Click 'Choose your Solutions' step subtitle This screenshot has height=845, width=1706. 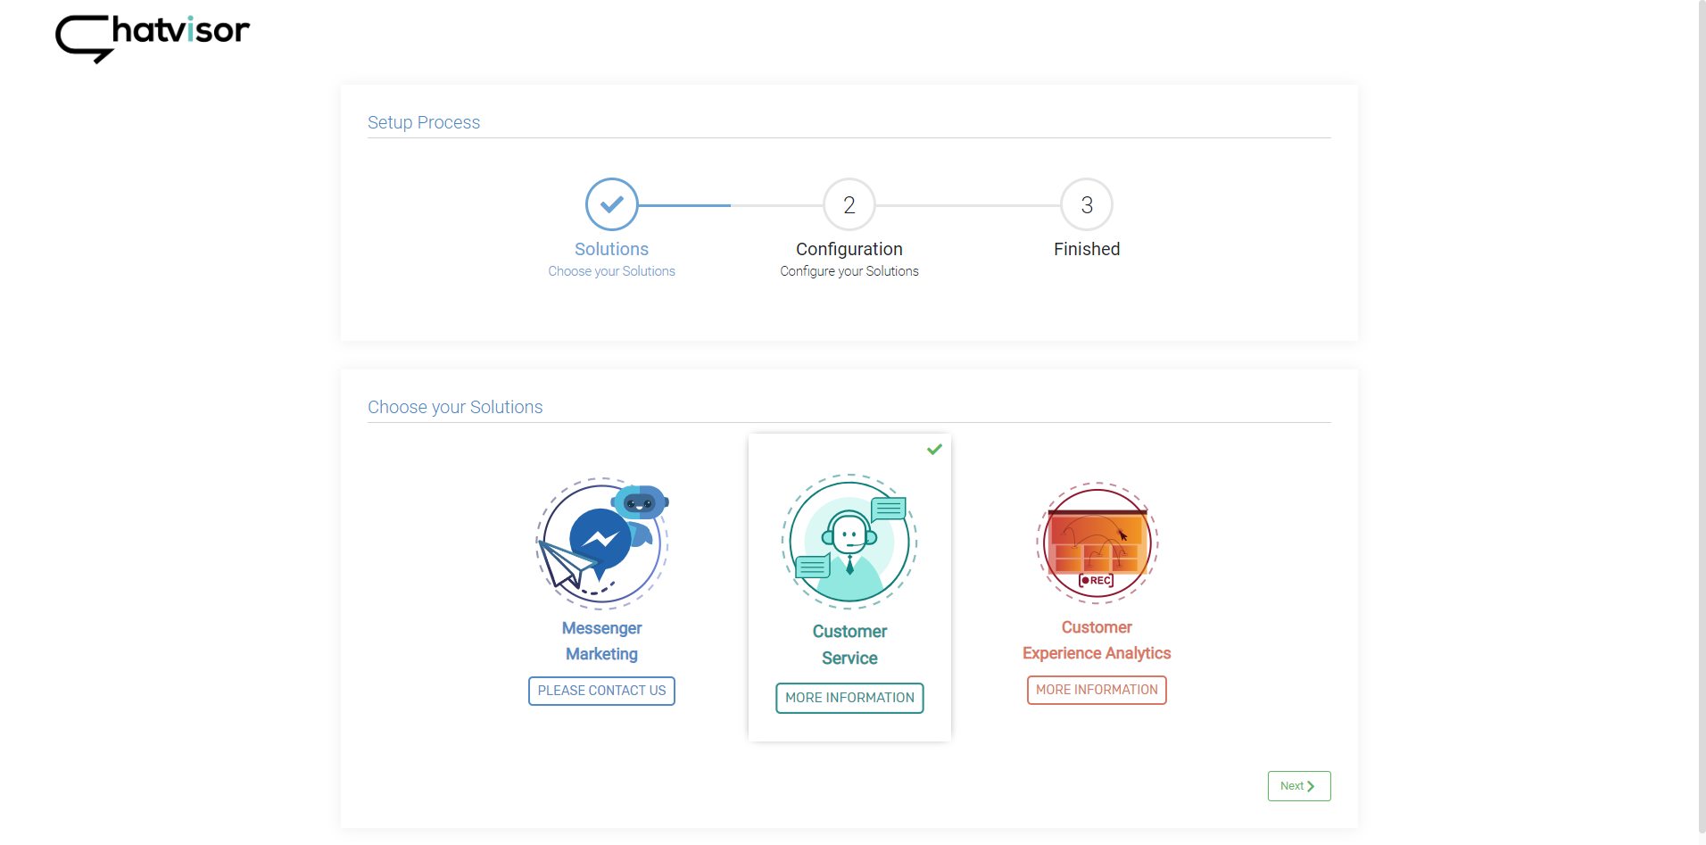[611, 271]
